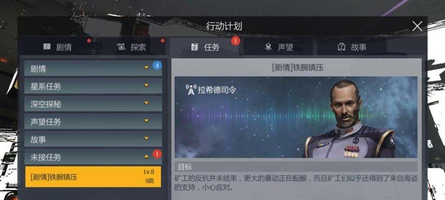The height and width of the screenshot is (200, 445).
Task: Expand the 星系任务 category
Action: click(x=93, y=86)
